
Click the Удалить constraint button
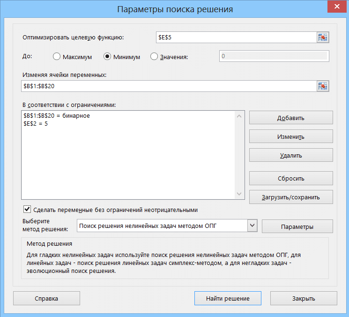[x=291, y=155]
